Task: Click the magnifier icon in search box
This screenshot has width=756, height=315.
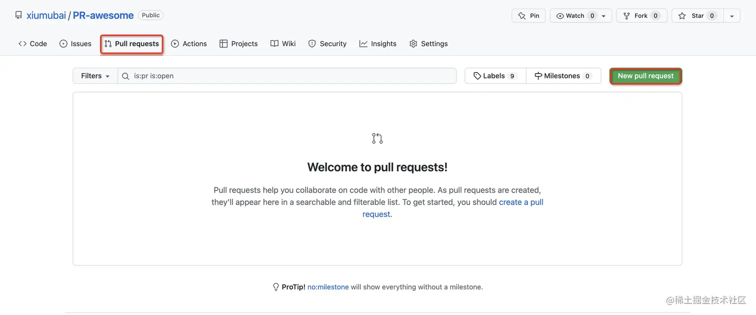Action: (x=125, y=76)
